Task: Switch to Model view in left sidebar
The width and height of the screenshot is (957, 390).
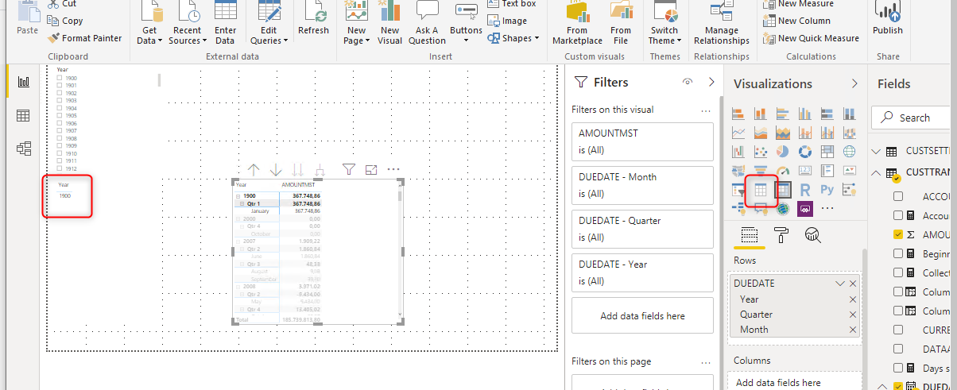Action: pyautogui.click(x=23, y=149)
